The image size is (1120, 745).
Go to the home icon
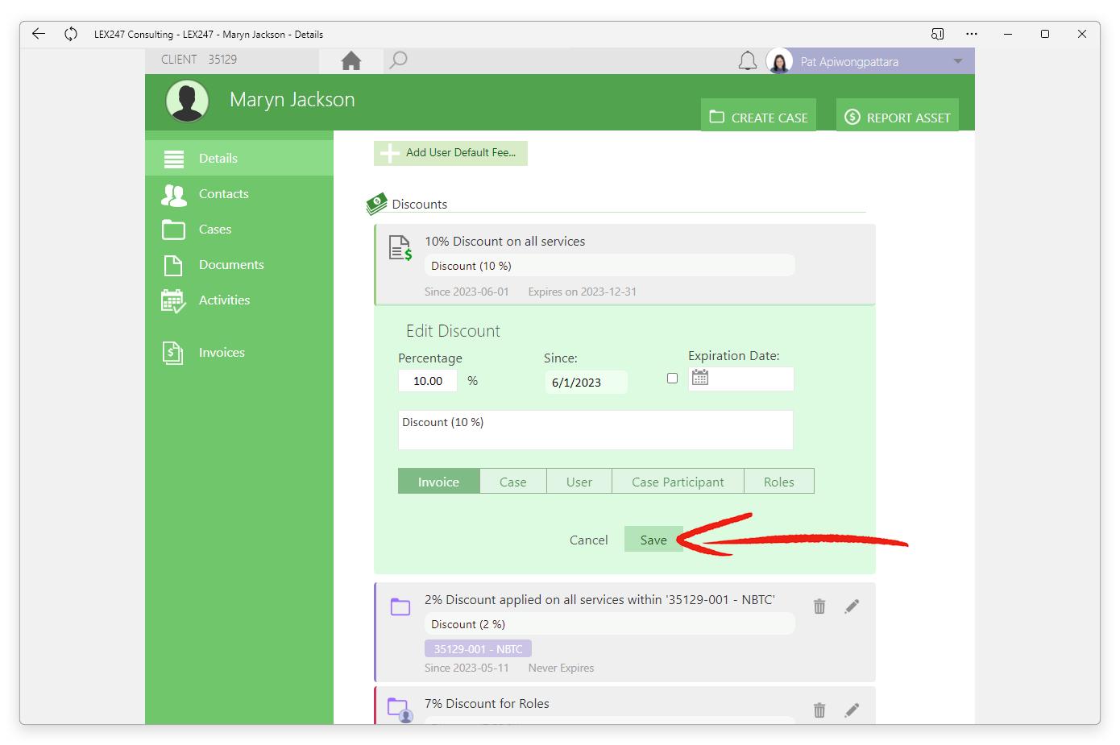(x=351, y=60)
